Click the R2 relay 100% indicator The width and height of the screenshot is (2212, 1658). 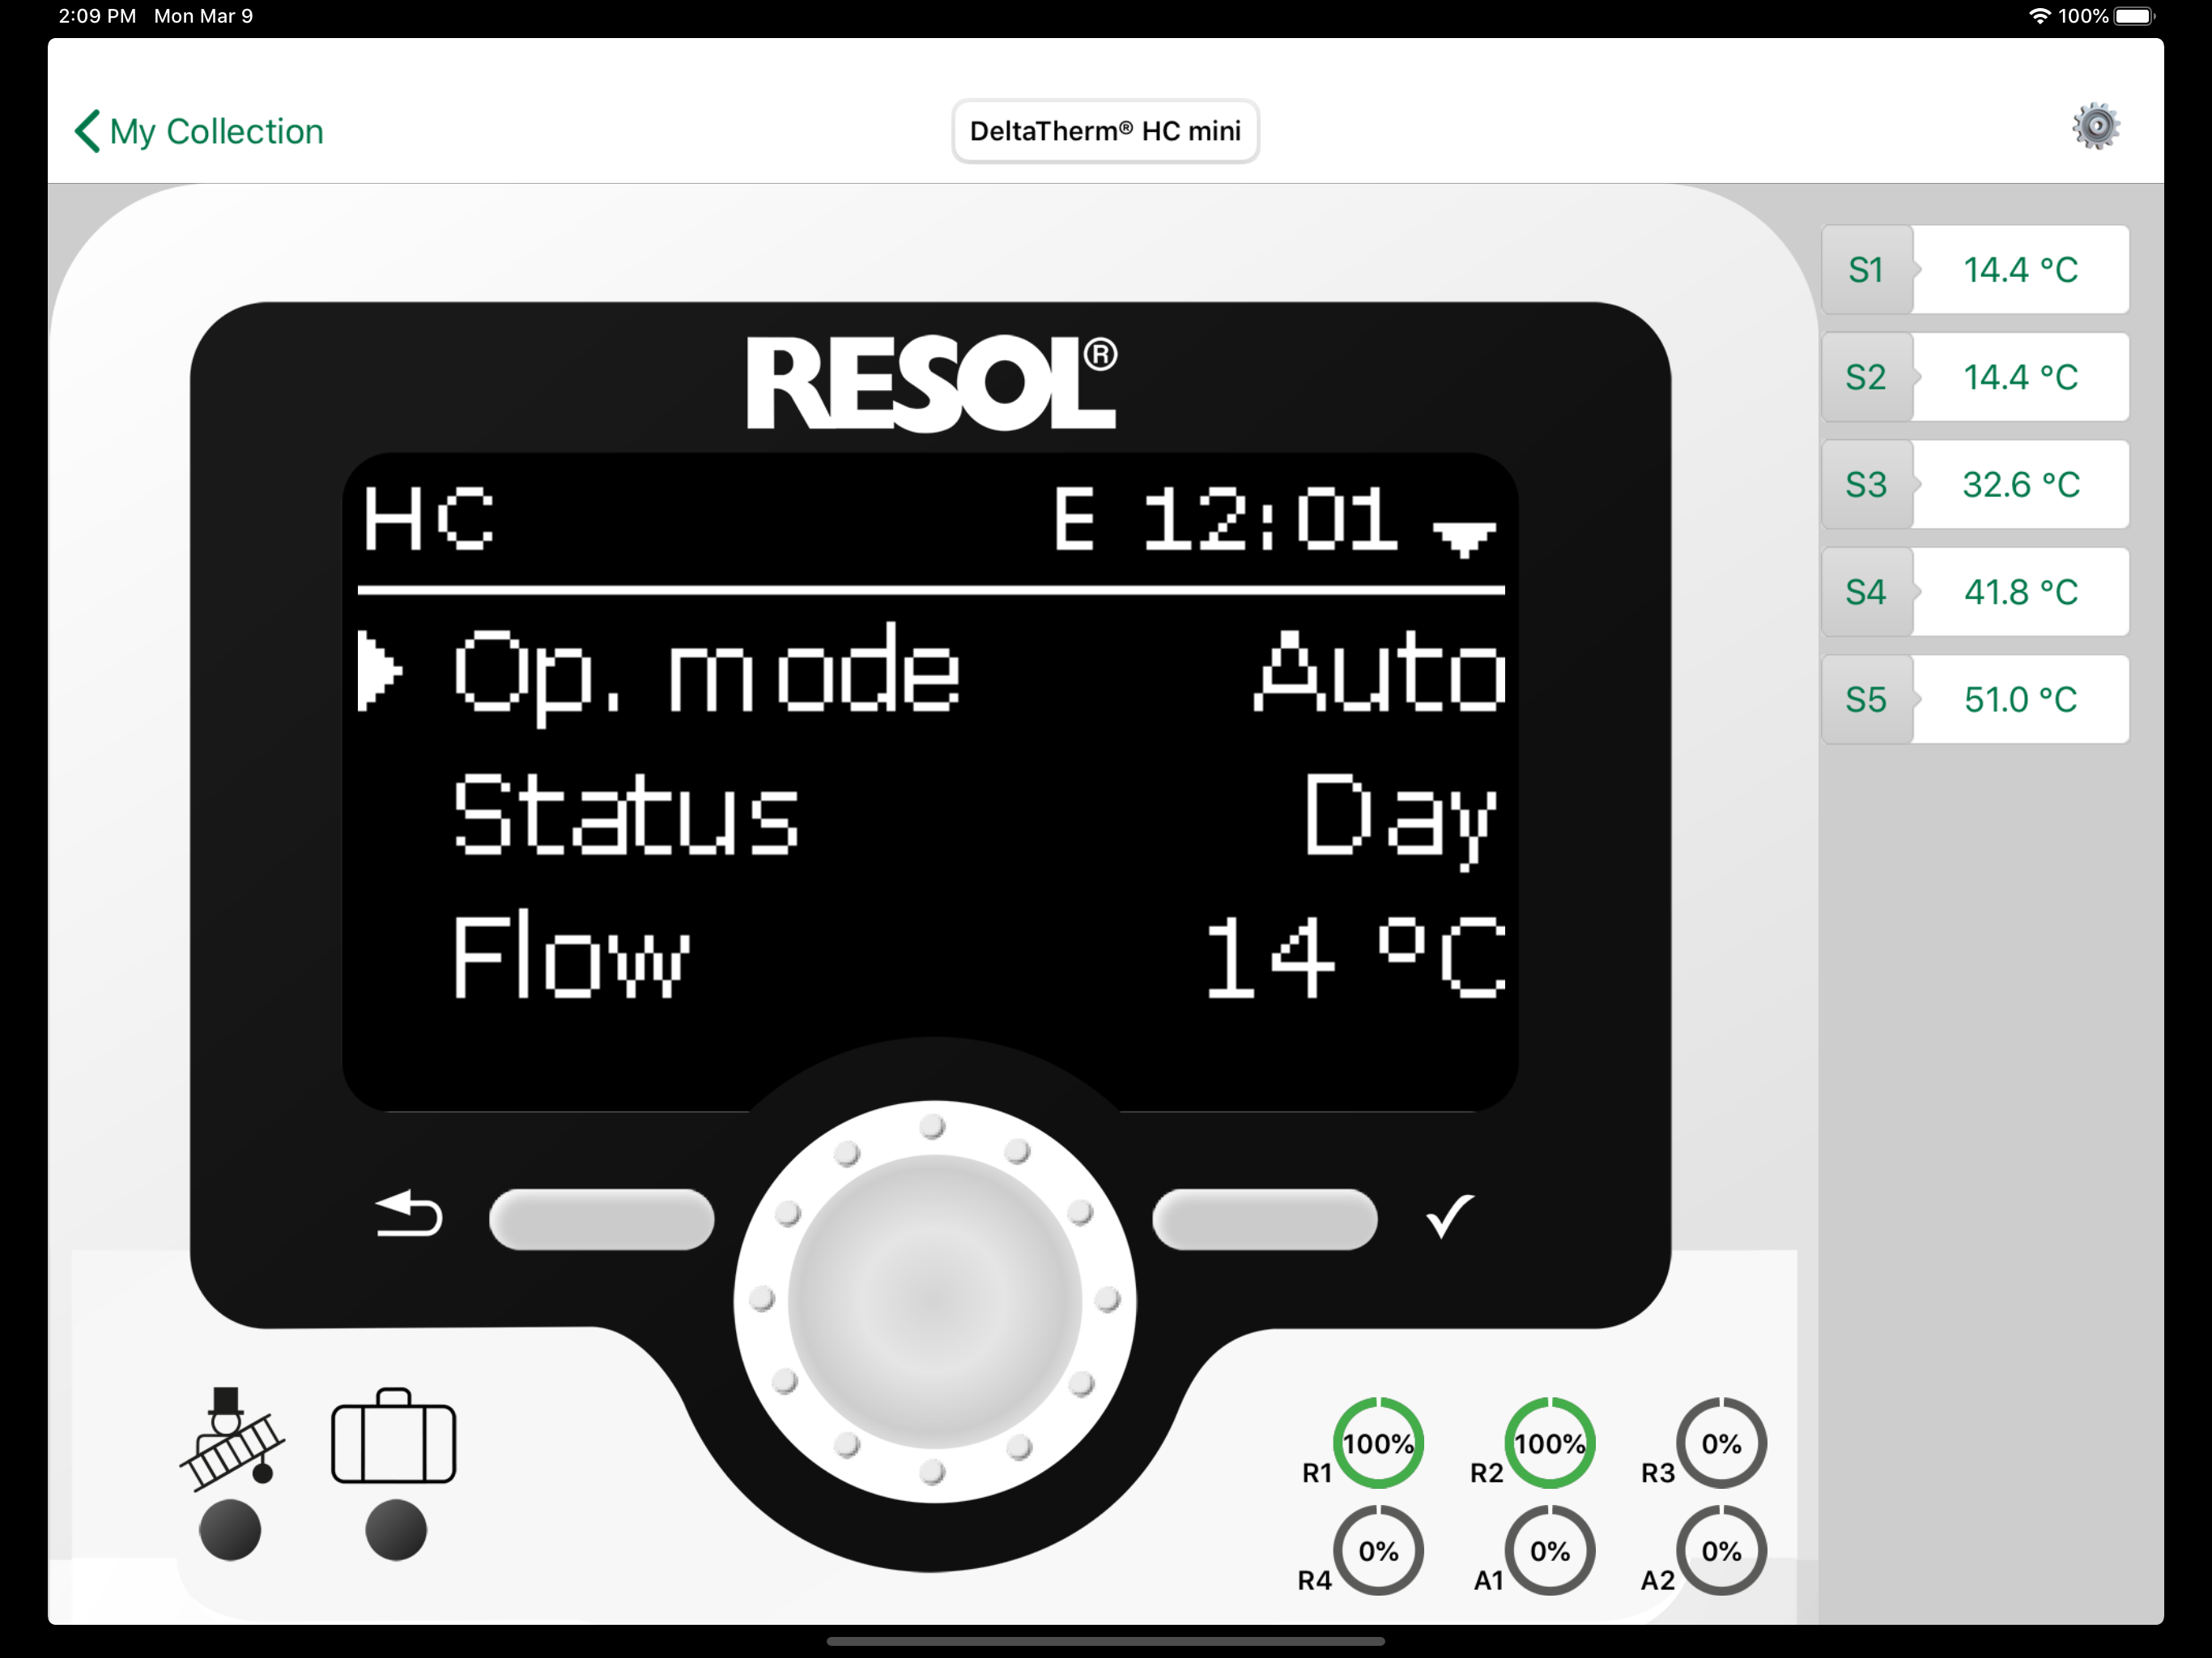coord(1550,1444)
